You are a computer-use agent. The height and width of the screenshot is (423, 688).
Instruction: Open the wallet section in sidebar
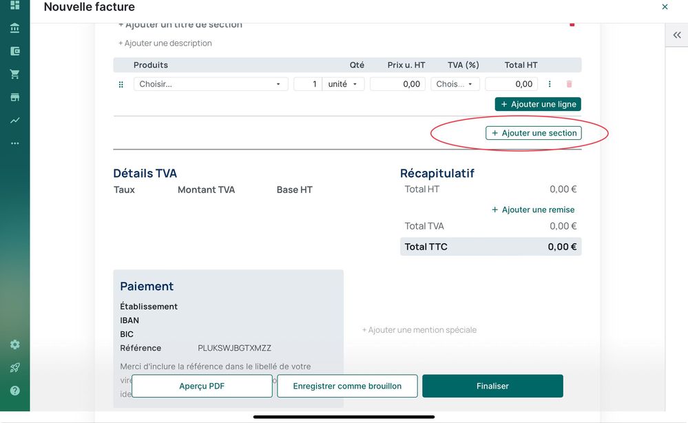(x=14, y=51)
